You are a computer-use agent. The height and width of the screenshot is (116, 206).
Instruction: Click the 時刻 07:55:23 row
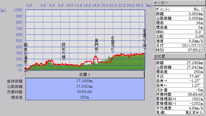(x=179, y=50)
